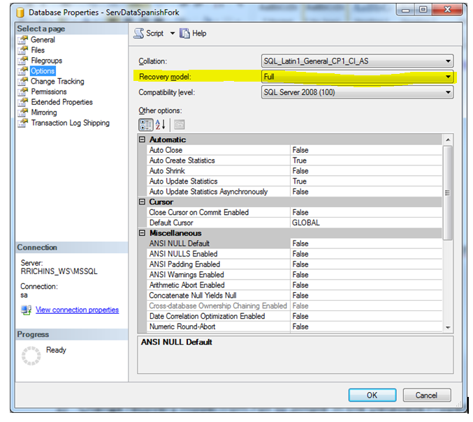Click the Change Tracking page icon
The image size is (473, 422).
(x=22, y=82)
